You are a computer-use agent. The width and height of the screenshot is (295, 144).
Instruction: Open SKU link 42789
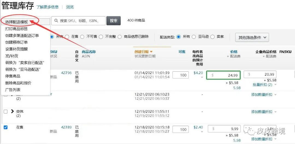(66, 127)
